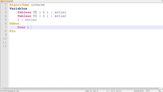The height and width of the screenshot is (92, 163).
Task: Click the 'Pour' keyword on line 7
Action: click(x=21, y=27)
